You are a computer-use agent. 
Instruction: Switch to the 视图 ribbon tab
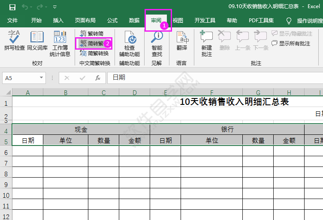coord(178,21)
